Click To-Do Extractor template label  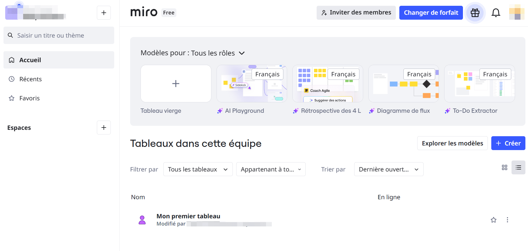[475, 111]
